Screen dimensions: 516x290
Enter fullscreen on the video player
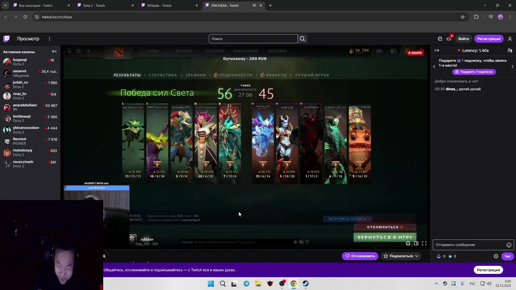pos(424,243)
